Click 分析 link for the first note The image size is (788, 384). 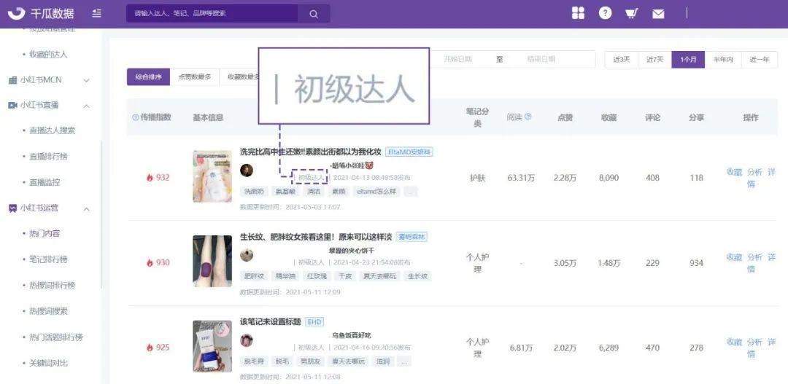754,172
